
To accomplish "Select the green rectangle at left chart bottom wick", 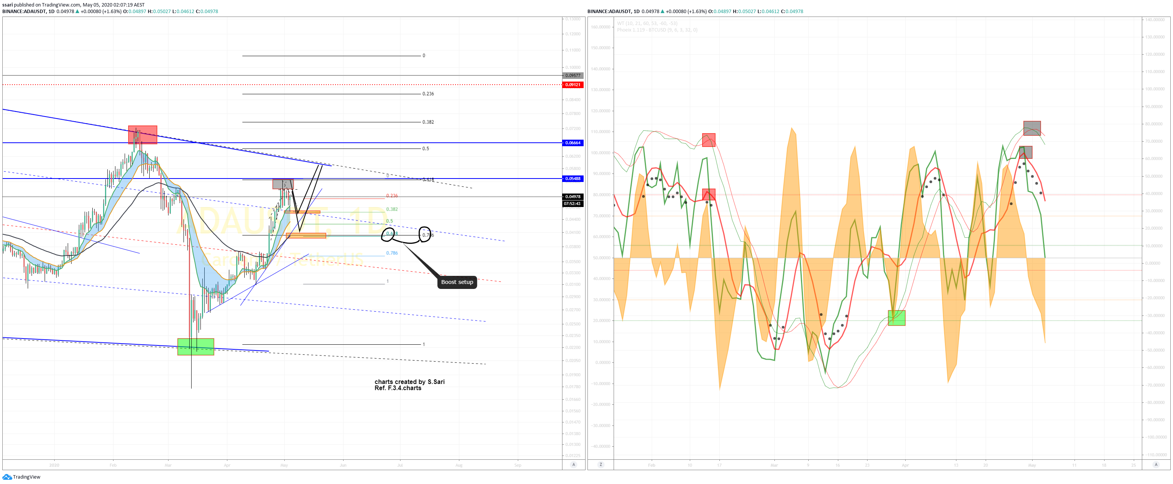I will (195, 347).
